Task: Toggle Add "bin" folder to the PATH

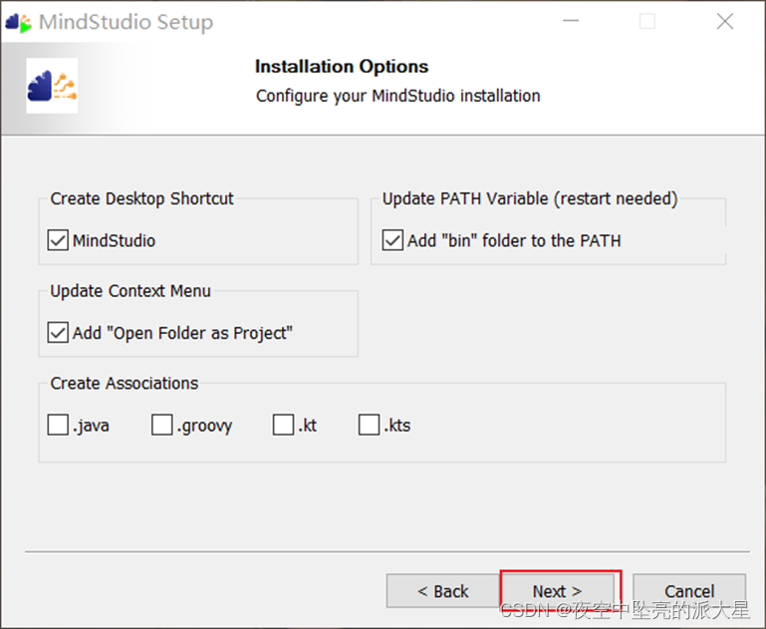Action: pyautogui.click(x=392, y=240)
